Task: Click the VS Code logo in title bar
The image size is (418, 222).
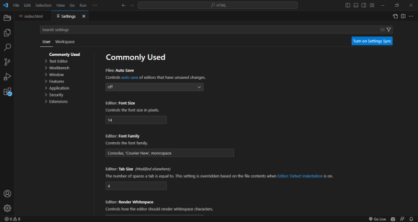Action: tap(6, 5)
